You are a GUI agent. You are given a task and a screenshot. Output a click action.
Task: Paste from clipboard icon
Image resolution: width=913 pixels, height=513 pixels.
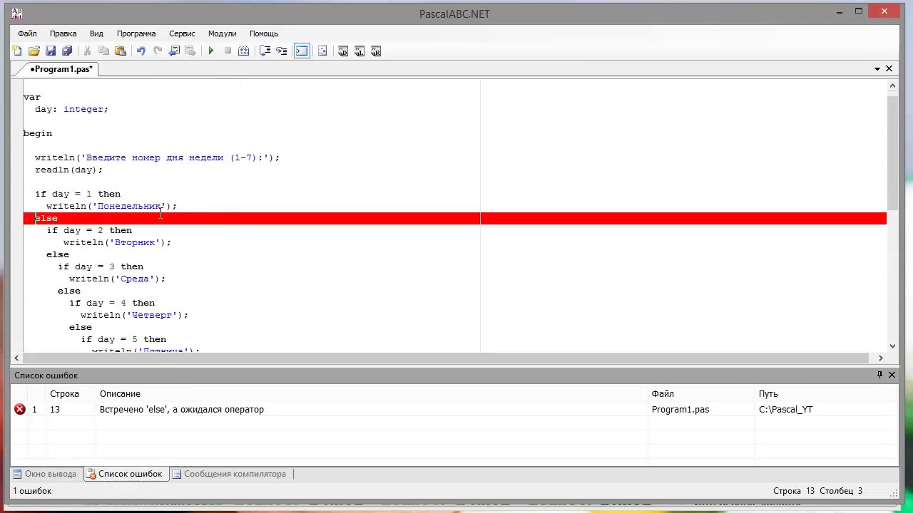[121, 51]
